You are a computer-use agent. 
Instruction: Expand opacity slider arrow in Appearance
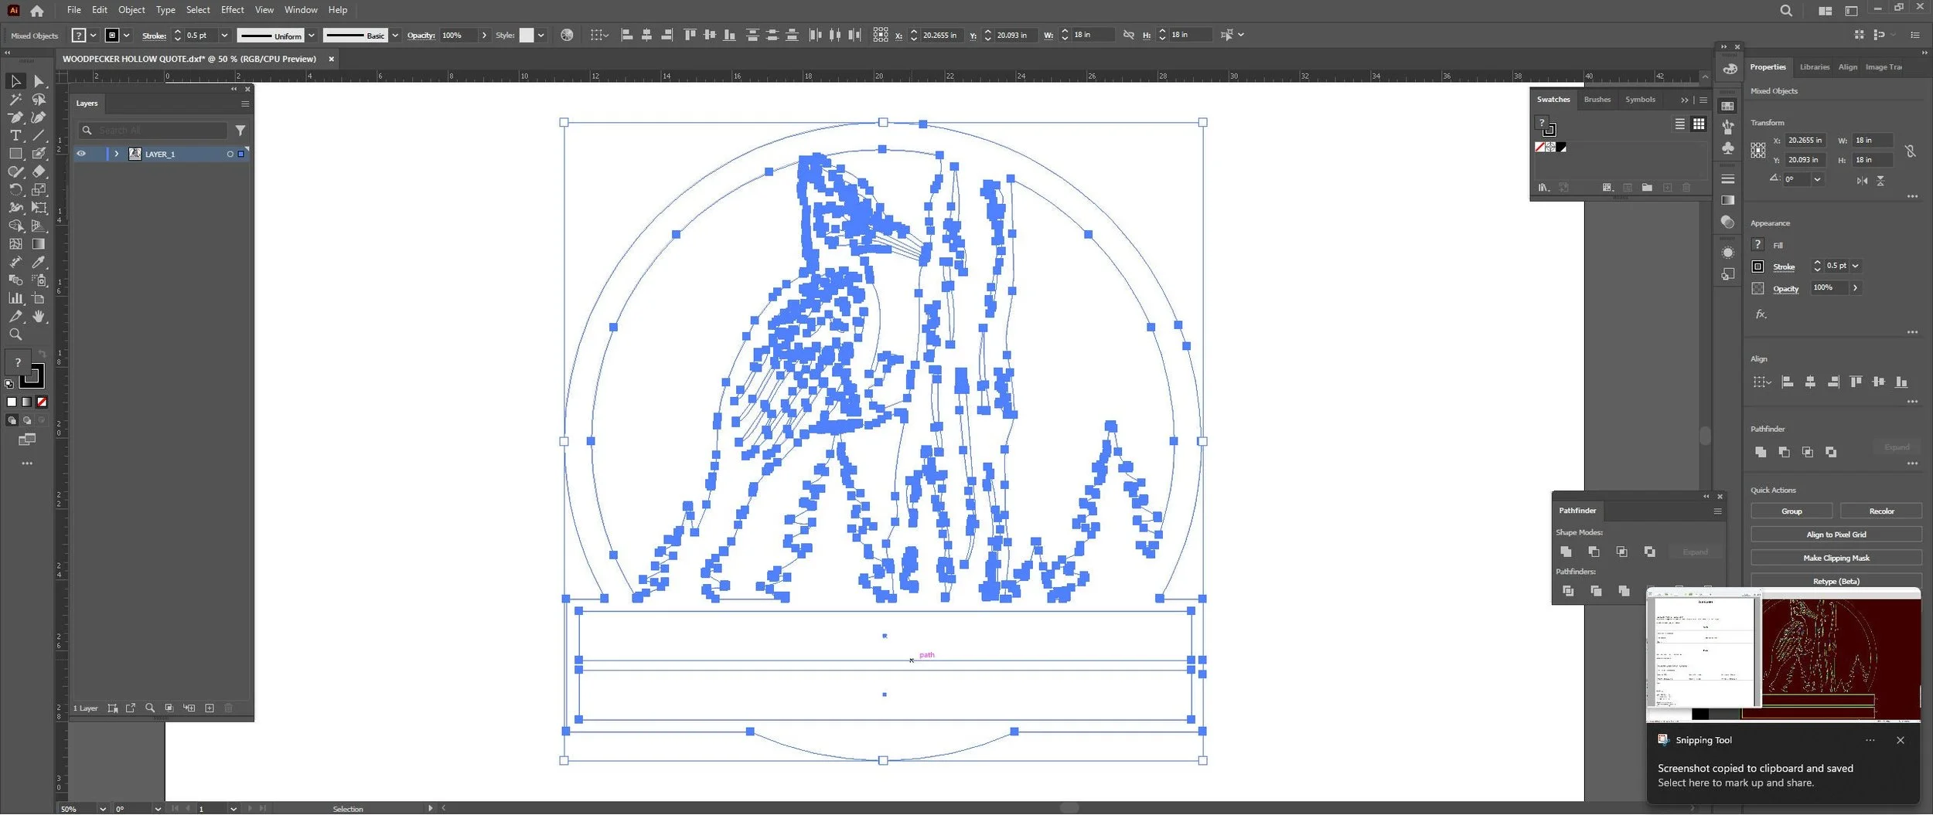click(x=1854, y=287)
